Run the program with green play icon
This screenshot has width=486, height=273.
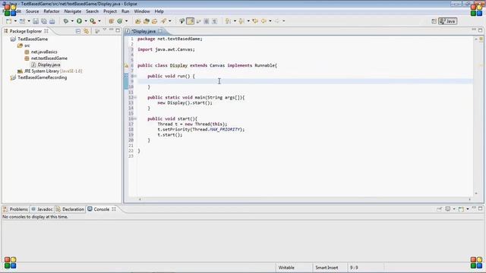point(79,21)
